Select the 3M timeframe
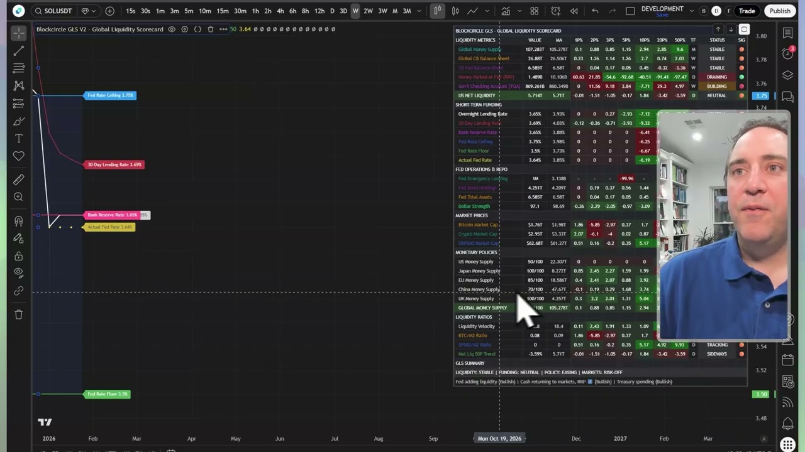This screenshot has height=452, width=805. tap(407, 11)
